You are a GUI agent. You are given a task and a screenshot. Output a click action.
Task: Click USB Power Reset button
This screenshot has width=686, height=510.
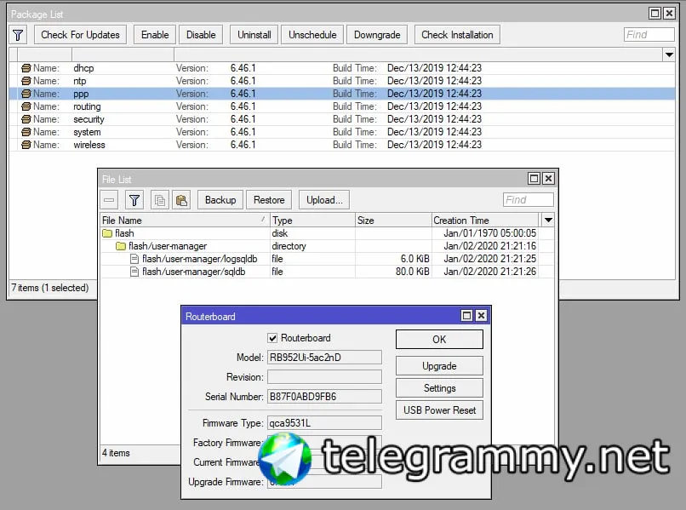tap(439, 410)
